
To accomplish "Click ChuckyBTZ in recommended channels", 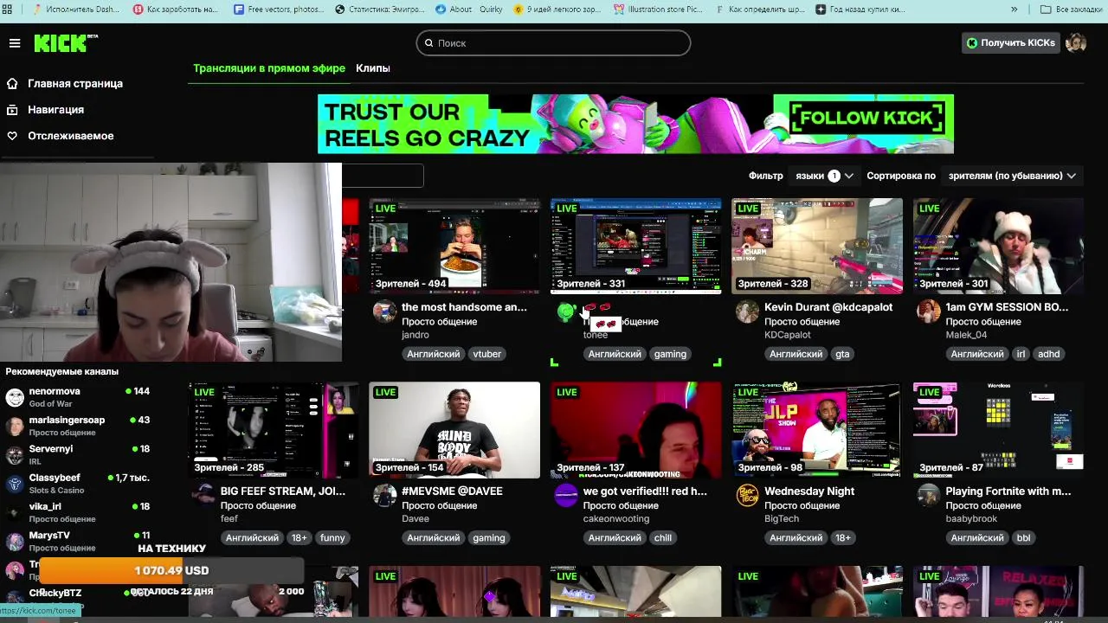I will coord(55,593).
